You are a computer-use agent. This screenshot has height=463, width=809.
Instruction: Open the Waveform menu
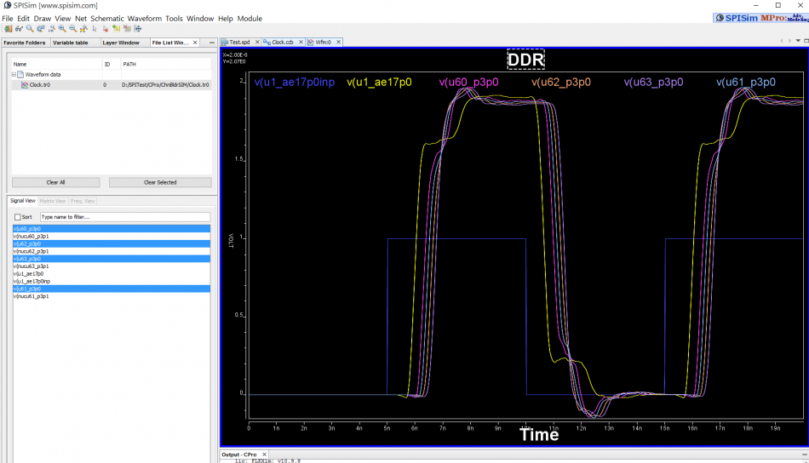[x=144, y=18]
